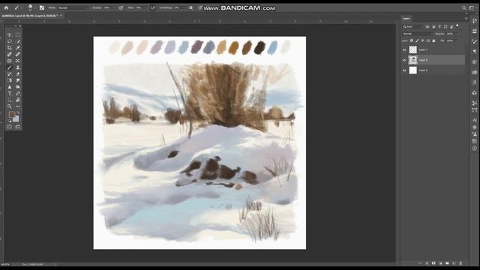The image size is (480, 270).
Task: Hide the layer with plain white thumbnail
Action: 404,70
